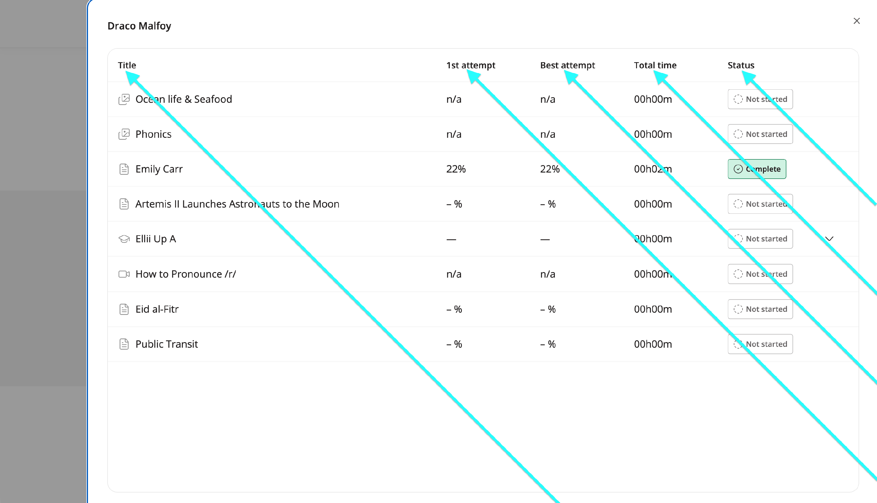The width and height of the screenshot is (877, 503).
Task: Click the document icon beside Emily Carr
Action: tap(124, 169)
